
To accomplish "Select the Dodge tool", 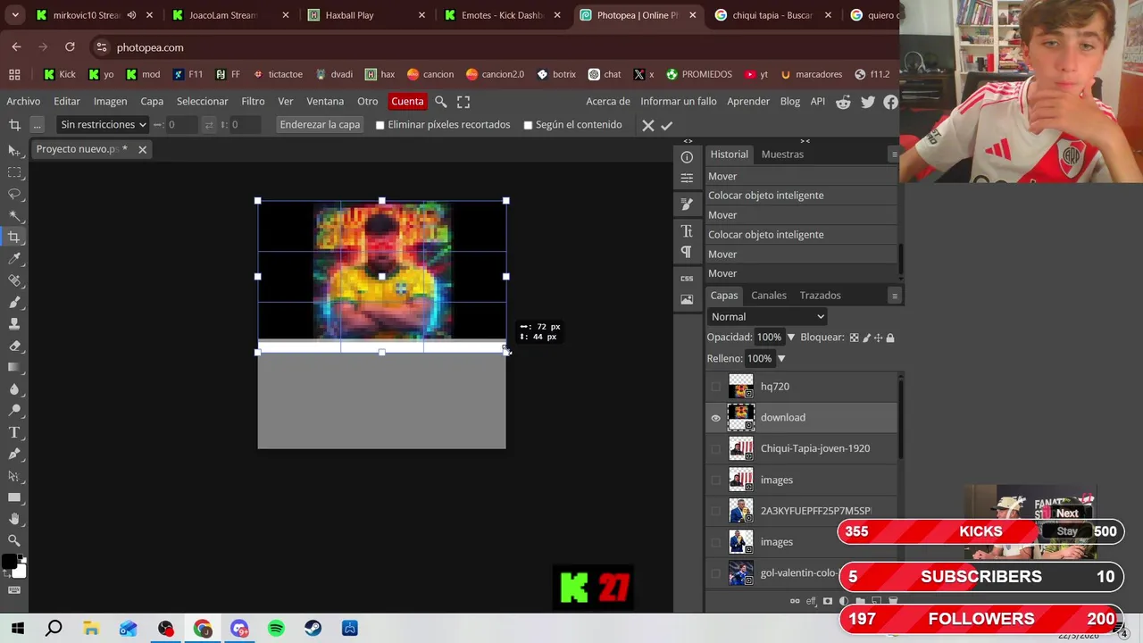I will [x=14, y=410].
